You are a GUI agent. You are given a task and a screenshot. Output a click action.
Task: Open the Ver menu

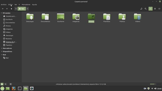pos(16,5)
